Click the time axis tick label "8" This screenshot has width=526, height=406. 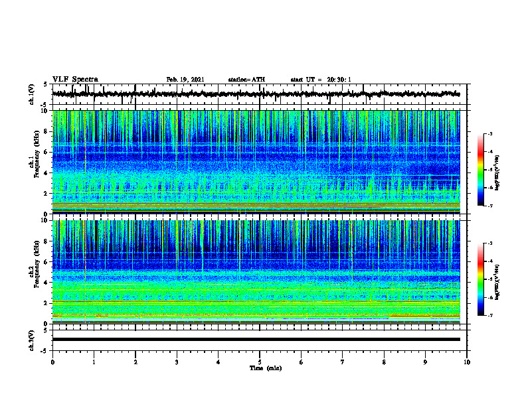(384, 362)
